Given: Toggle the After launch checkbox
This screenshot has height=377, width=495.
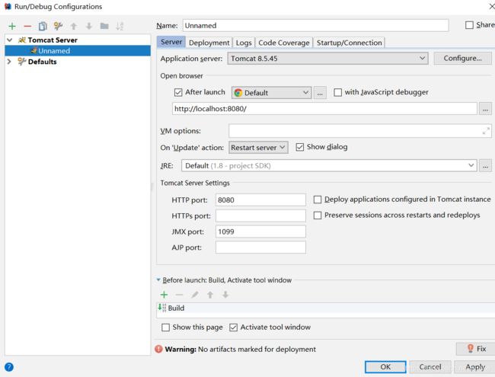Looking at the screenshot, I should [178, 92].
